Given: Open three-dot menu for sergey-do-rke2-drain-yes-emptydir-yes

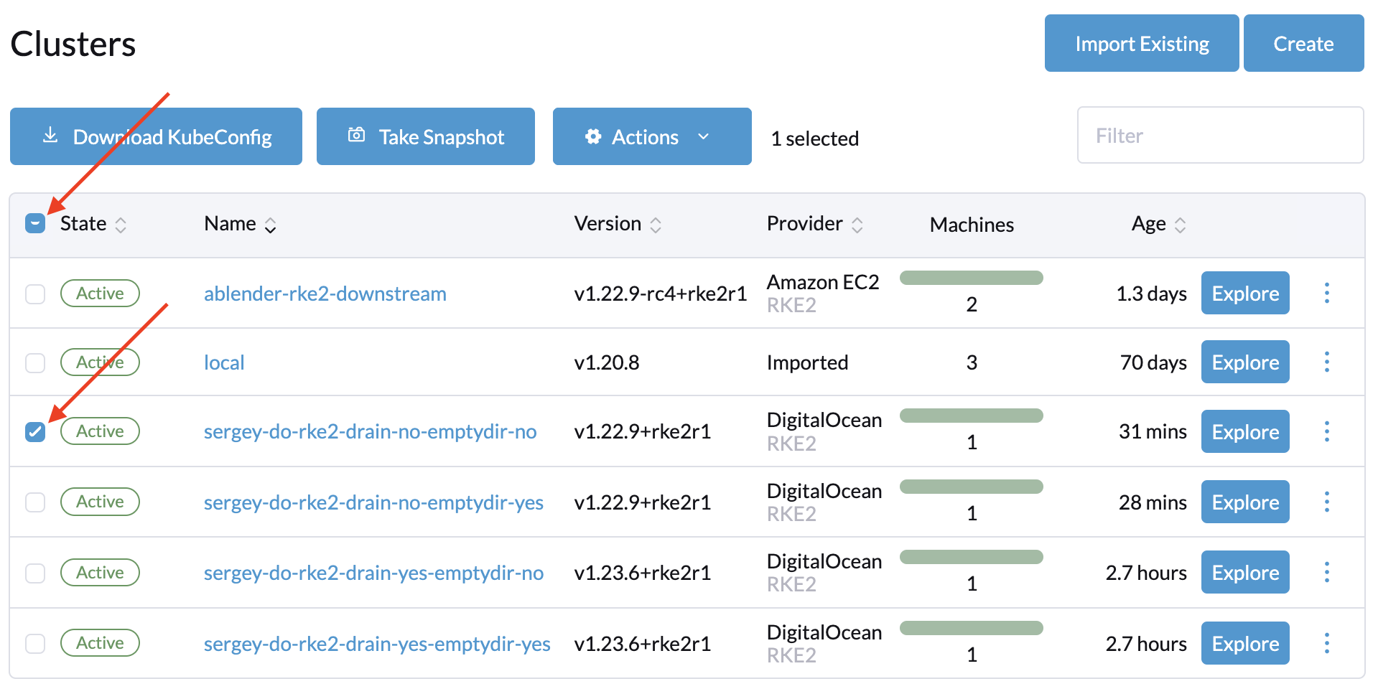Looking at the screenshot, I should [x=1326, y=643].
